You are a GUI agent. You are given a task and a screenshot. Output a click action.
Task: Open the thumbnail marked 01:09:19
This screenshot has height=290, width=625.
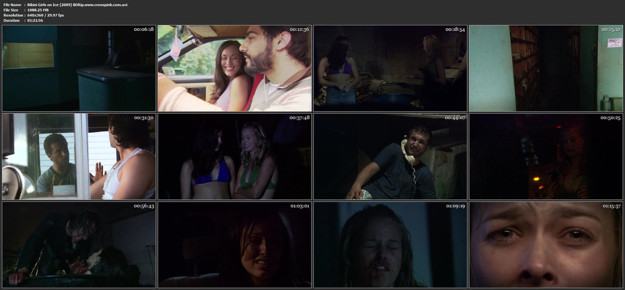tap(390, 245)
